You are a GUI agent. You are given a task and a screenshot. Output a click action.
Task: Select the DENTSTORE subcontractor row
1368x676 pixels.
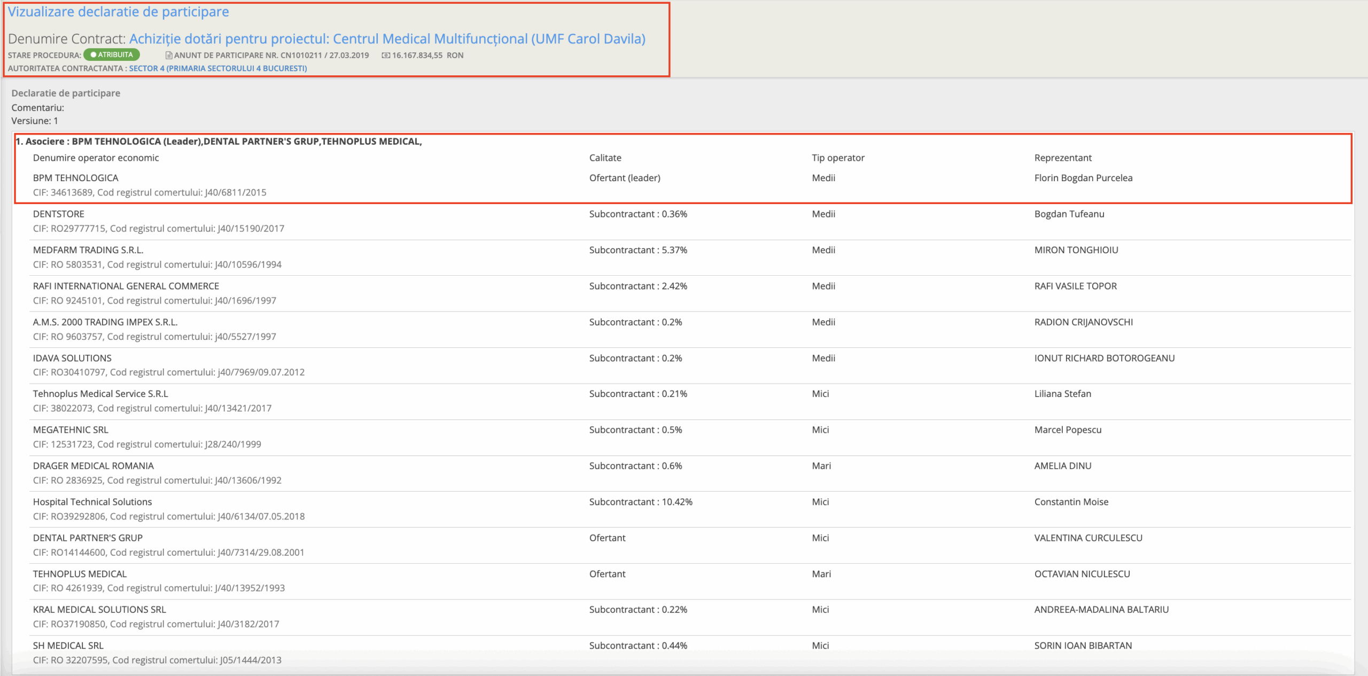coord(59,214)
